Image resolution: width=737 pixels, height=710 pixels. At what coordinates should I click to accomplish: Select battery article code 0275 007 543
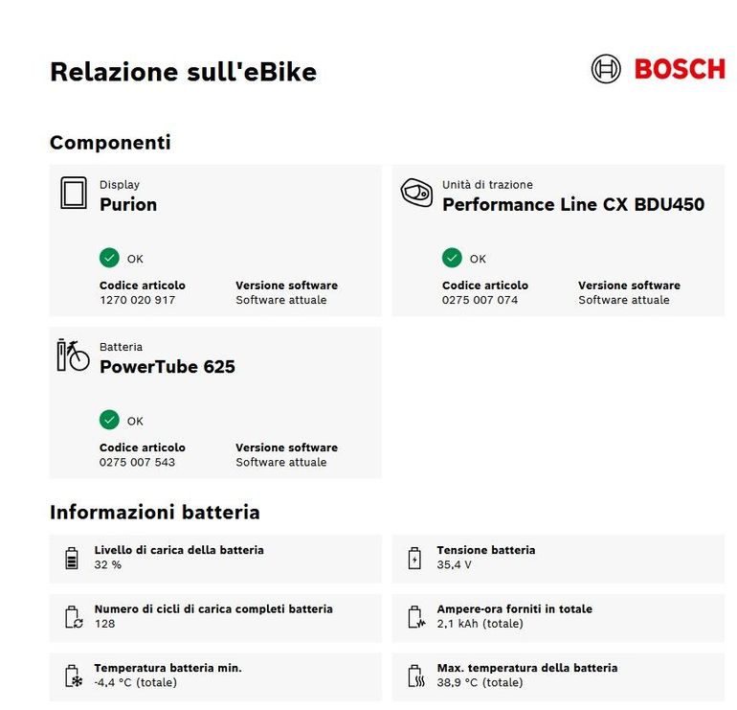point(137,462)
